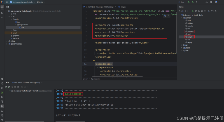Toggle offline mode cloud icon in Maven toolbar

click(x=199, y=11)
